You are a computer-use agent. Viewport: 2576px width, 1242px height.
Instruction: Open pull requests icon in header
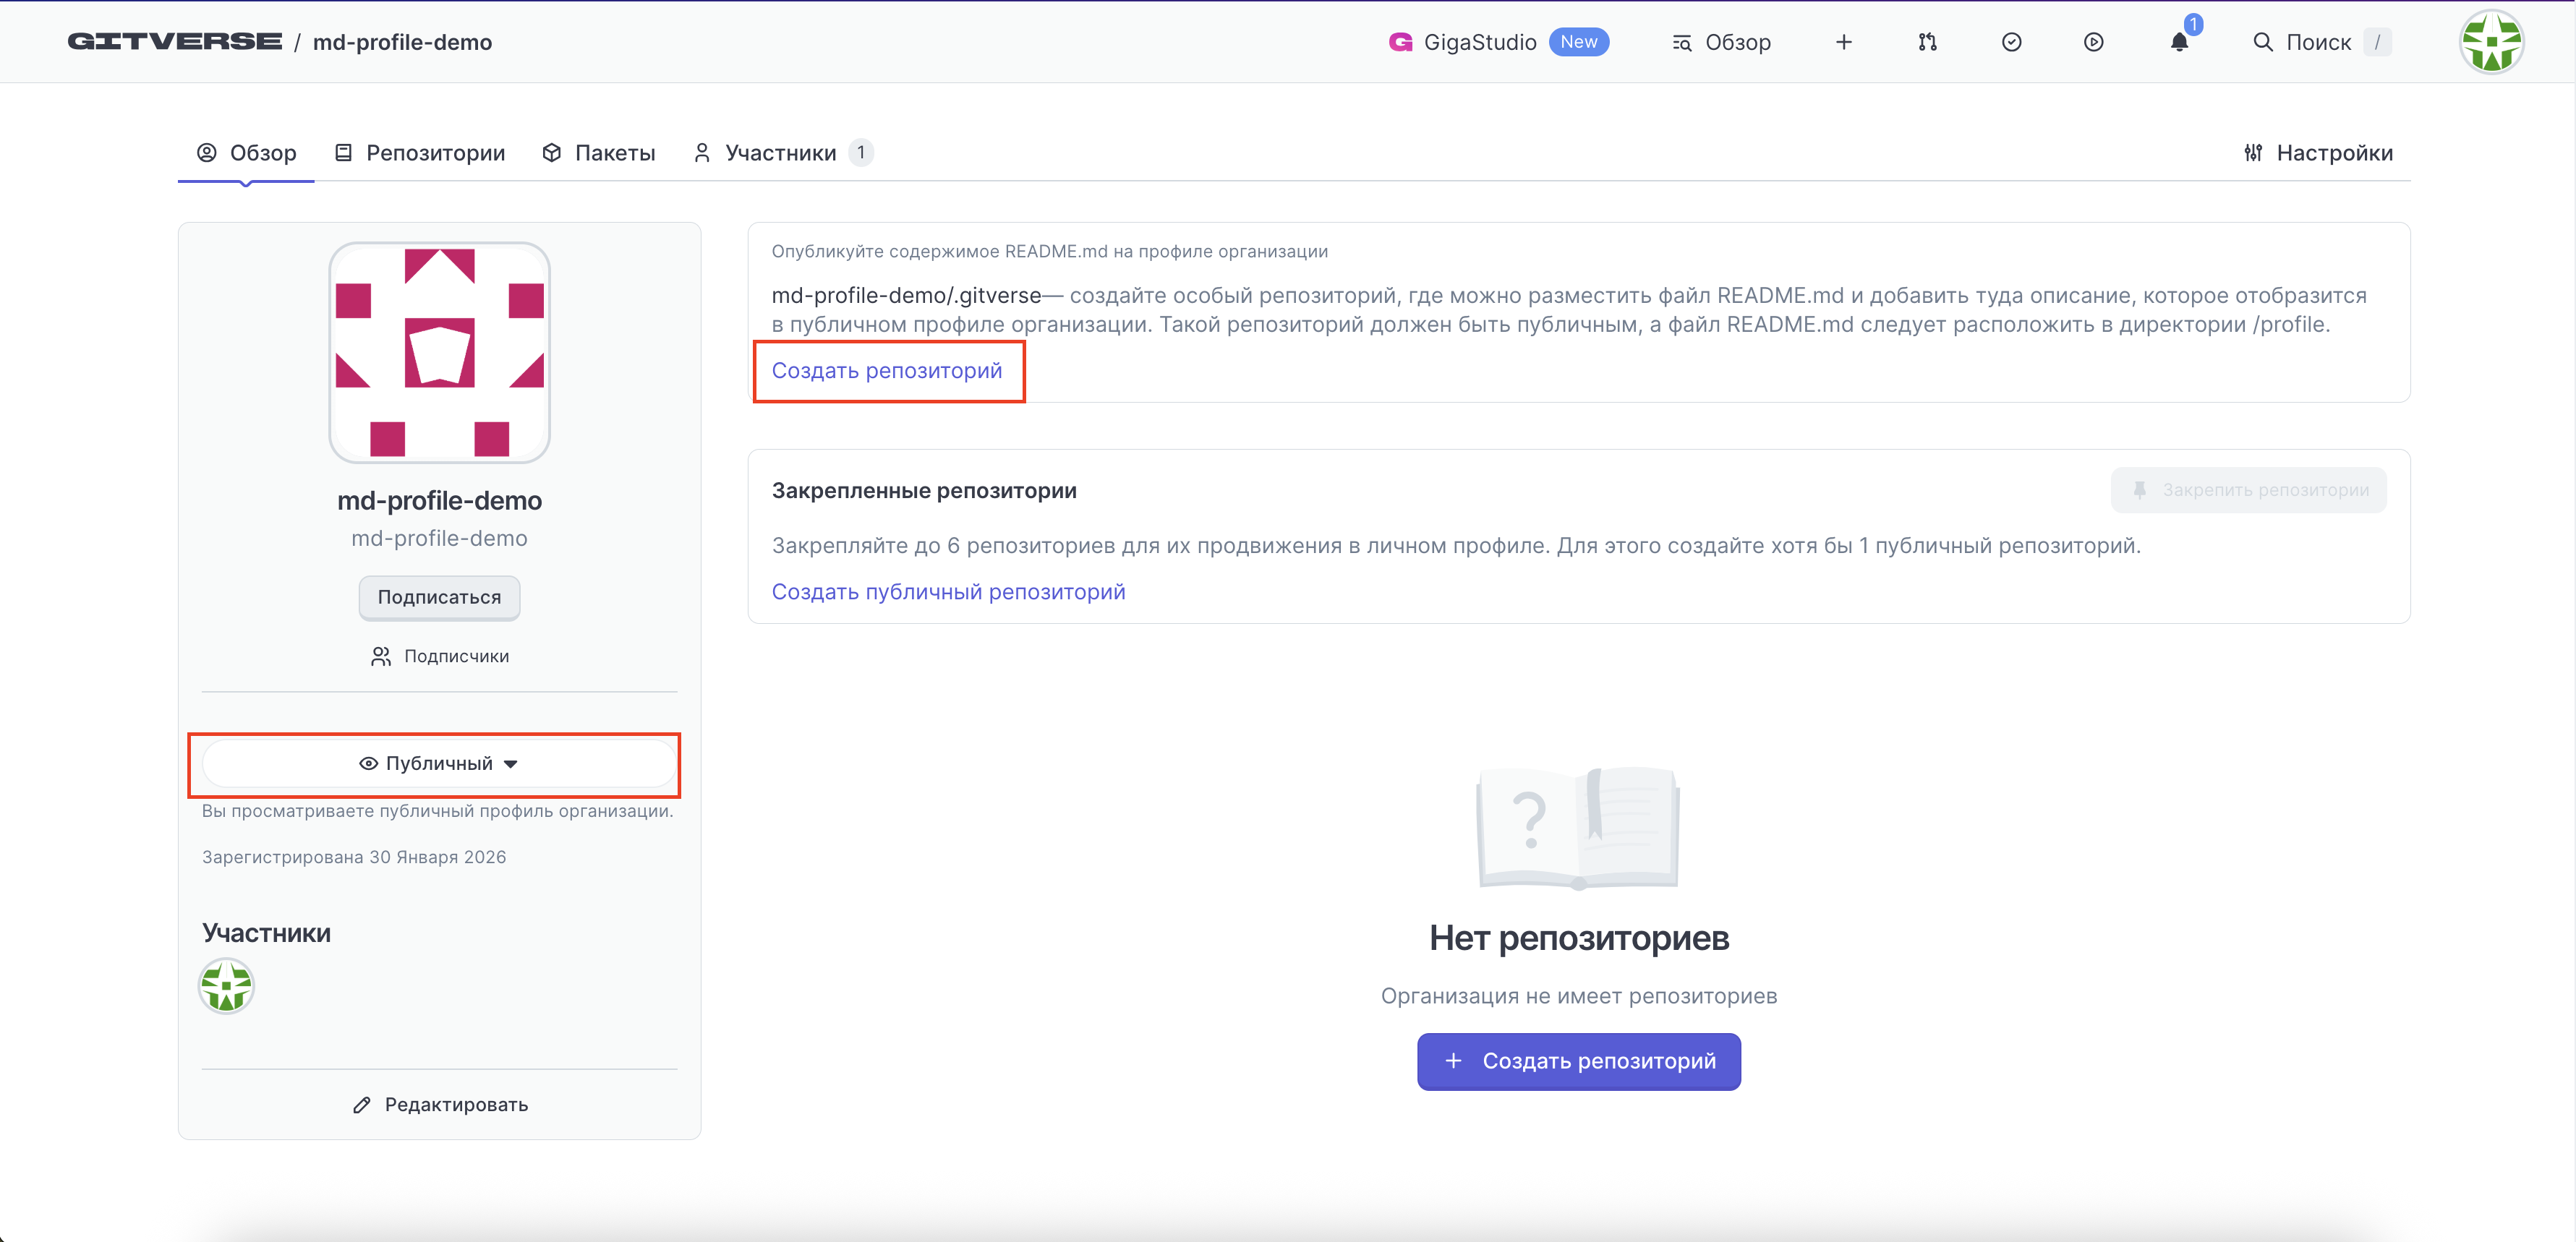click(1927, 42)
